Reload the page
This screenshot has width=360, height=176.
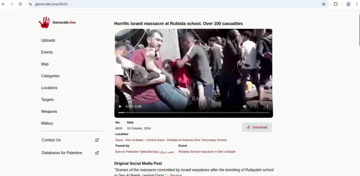click(x=20, y=4)
